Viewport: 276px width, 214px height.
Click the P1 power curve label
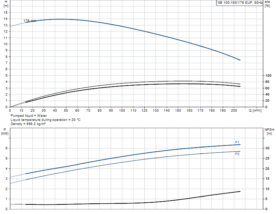pyautogui.click(x=237, y=142)
